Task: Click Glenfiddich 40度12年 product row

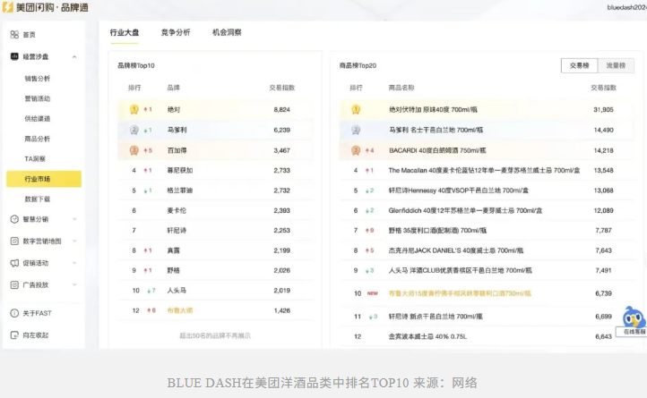Action: click(487, 210)
